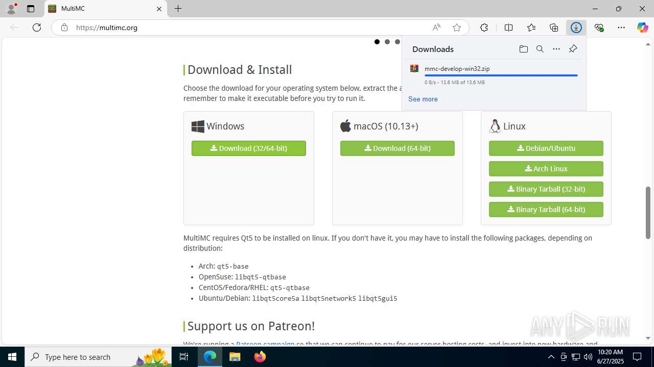Download Binary Tarball (32-bit)
The image size is (654, 367).
point(546,189)
